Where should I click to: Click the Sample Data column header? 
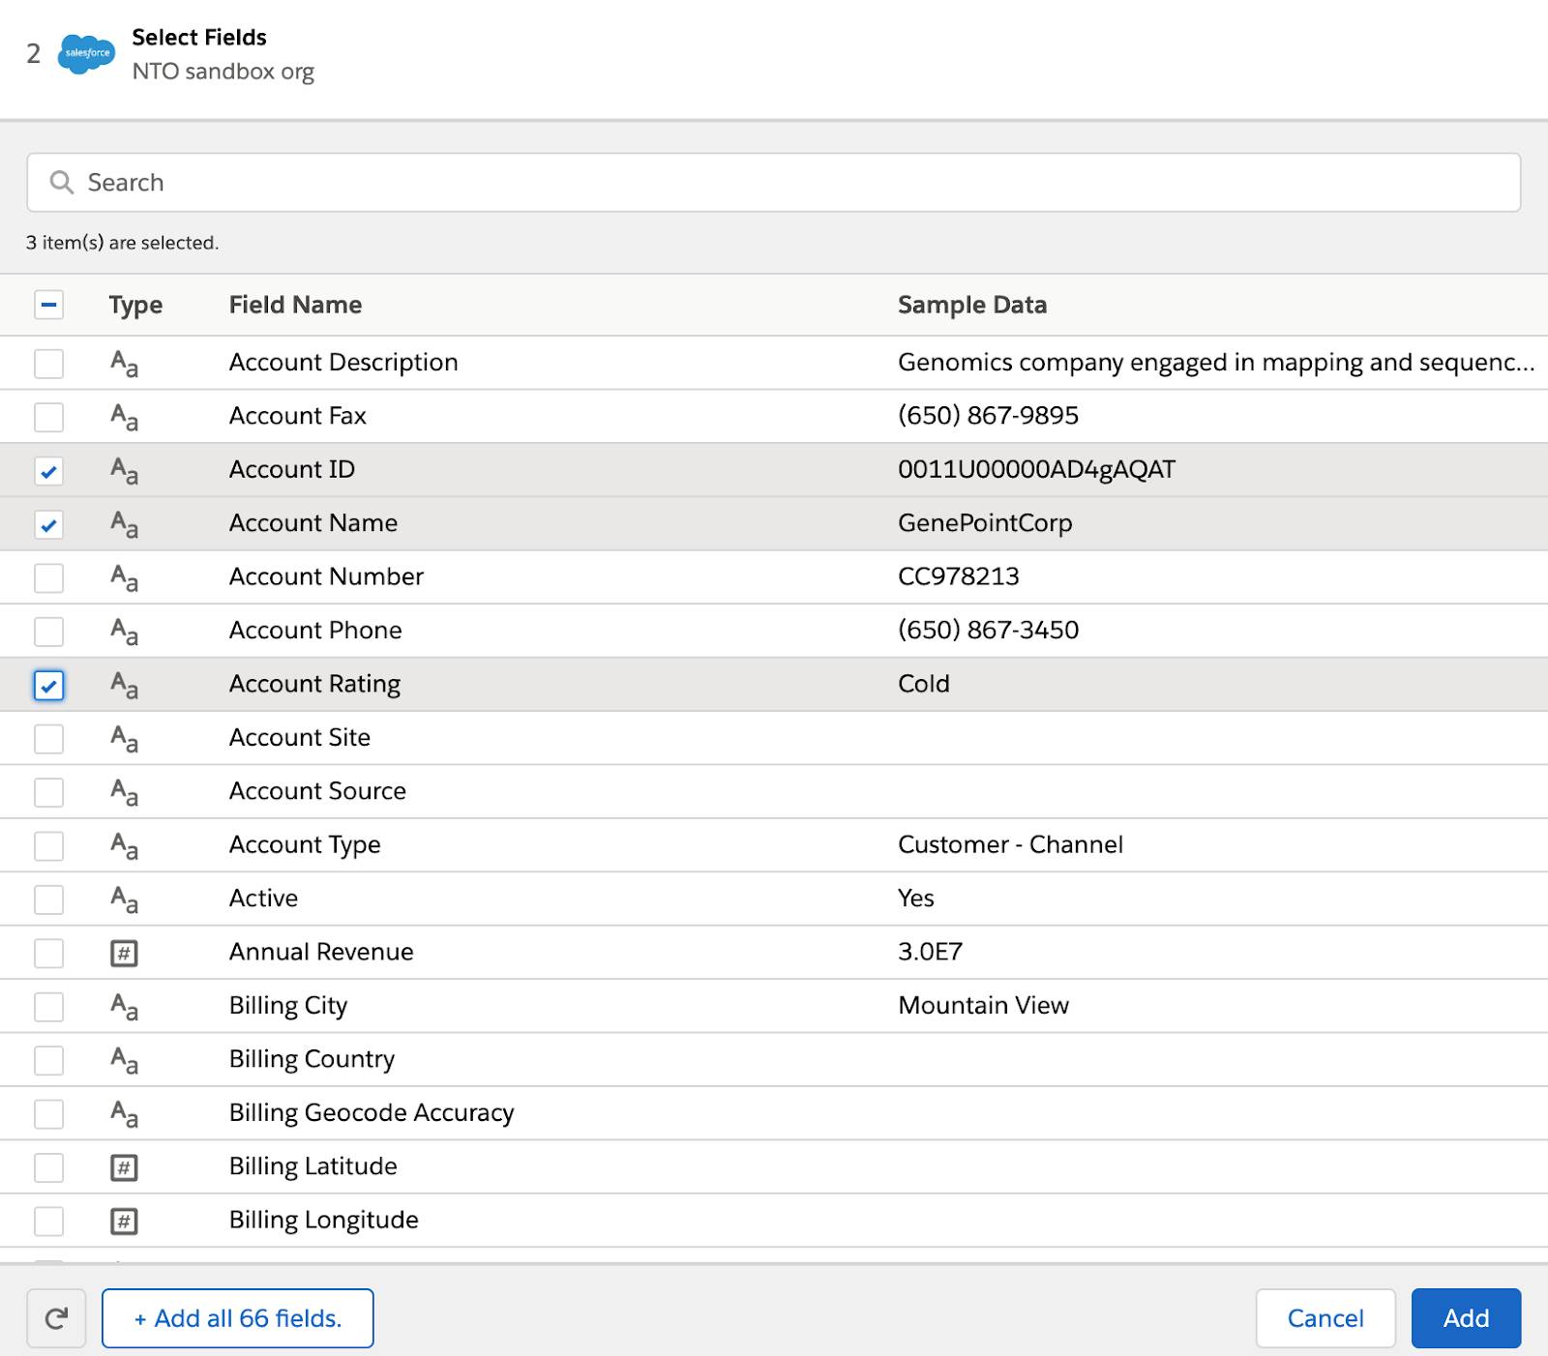coord(972,305)
